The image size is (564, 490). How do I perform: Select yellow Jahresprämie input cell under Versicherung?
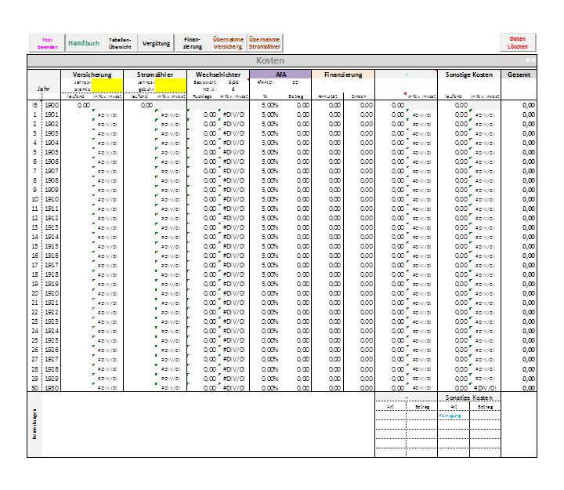tap(107, 84)
